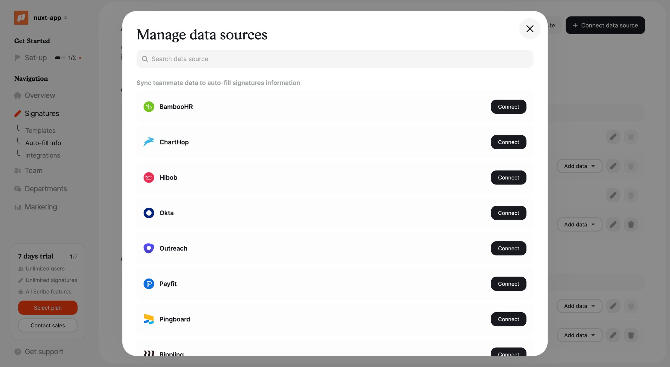Click the BambooHR logo icon
This screenshot has width=670, height=367.
tap(149, 107)
